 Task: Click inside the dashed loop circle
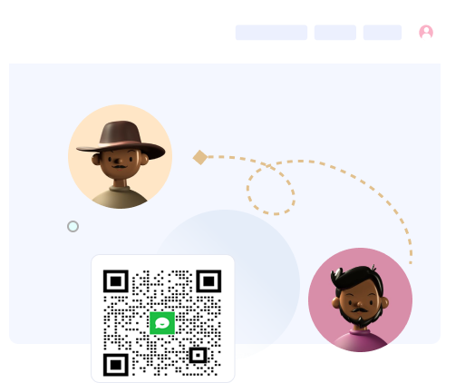tap(271, 190)
